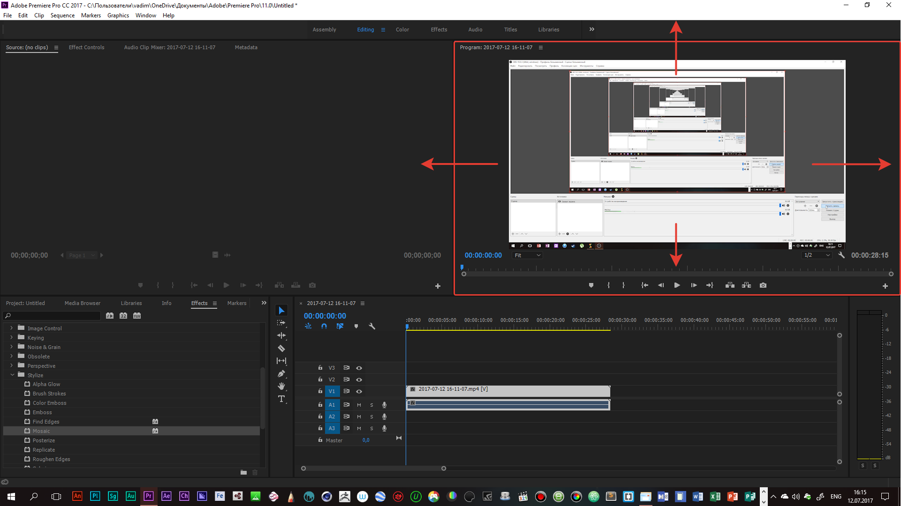The image size is (901, 506).
Task: Select the video clip 2017-07-12 16-11-07.mp4
Action: (508, 391)
